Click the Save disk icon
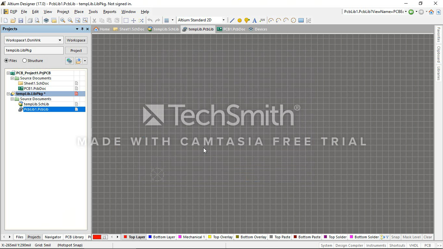The image size is (443, 249). coord(21,20)
